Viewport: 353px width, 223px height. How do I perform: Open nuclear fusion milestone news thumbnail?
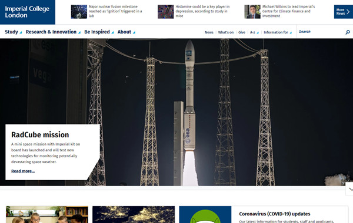[x=79, y=12]
